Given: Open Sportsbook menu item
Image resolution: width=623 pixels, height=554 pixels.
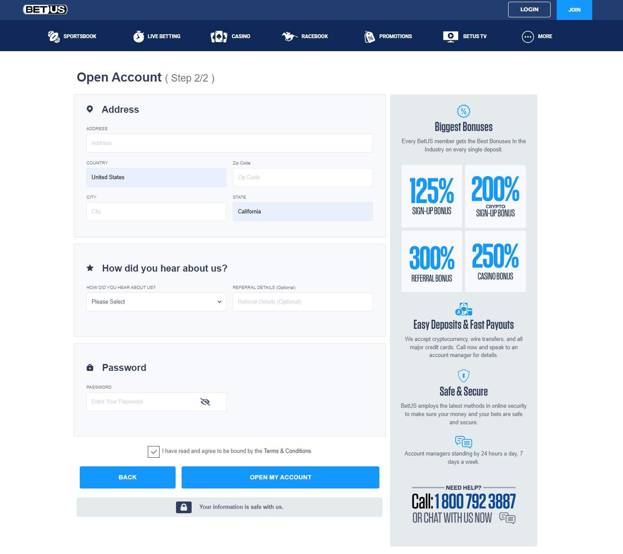Looking at the screenshot, I should point(72,36).
